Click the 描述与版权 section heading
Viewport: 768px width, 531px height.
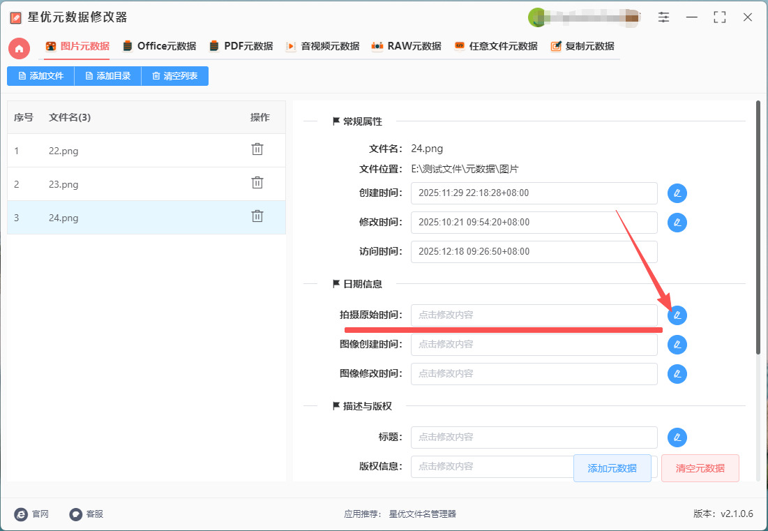[363, 406]
